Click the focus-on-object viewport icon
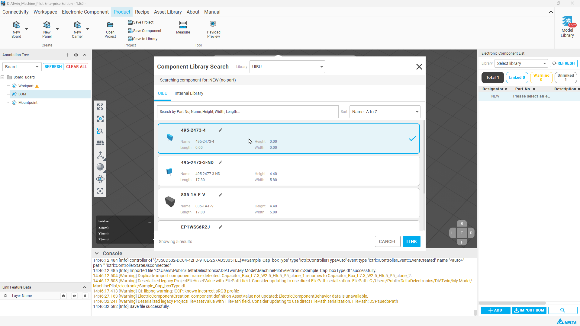This screenshot has width=580, height=326. [100, 119]
